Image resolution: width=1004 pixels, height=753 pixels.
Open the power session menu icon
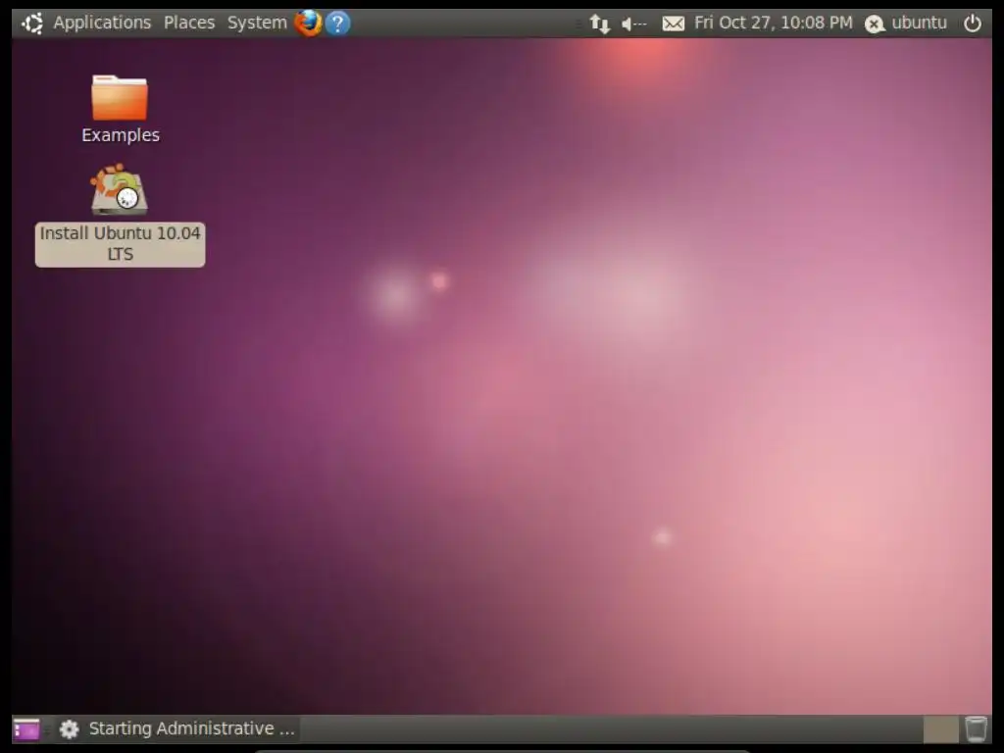[x=972, y=24]
